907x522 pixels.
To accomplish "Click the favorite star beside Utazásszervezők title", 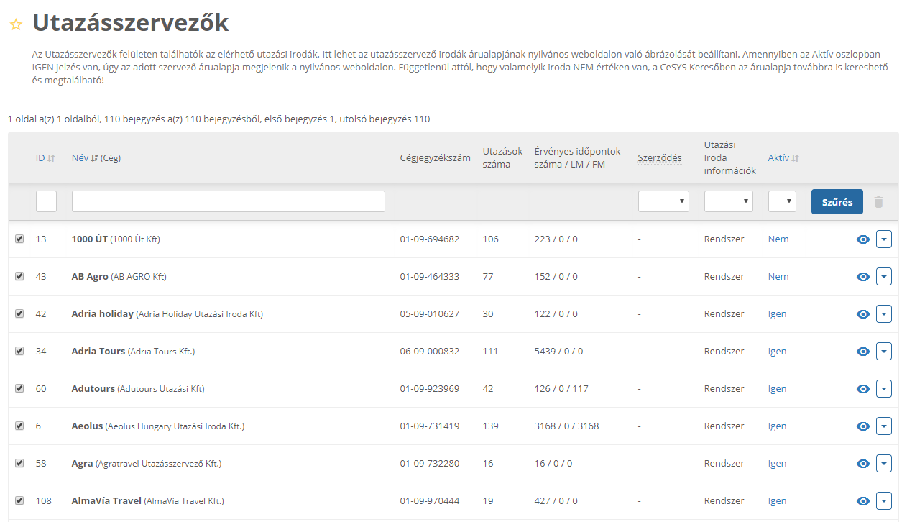I will (16, 24).
